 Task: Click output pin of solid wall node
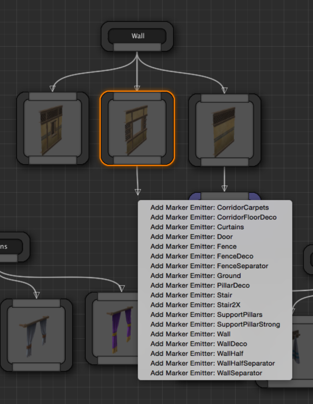tap(225, 162)
